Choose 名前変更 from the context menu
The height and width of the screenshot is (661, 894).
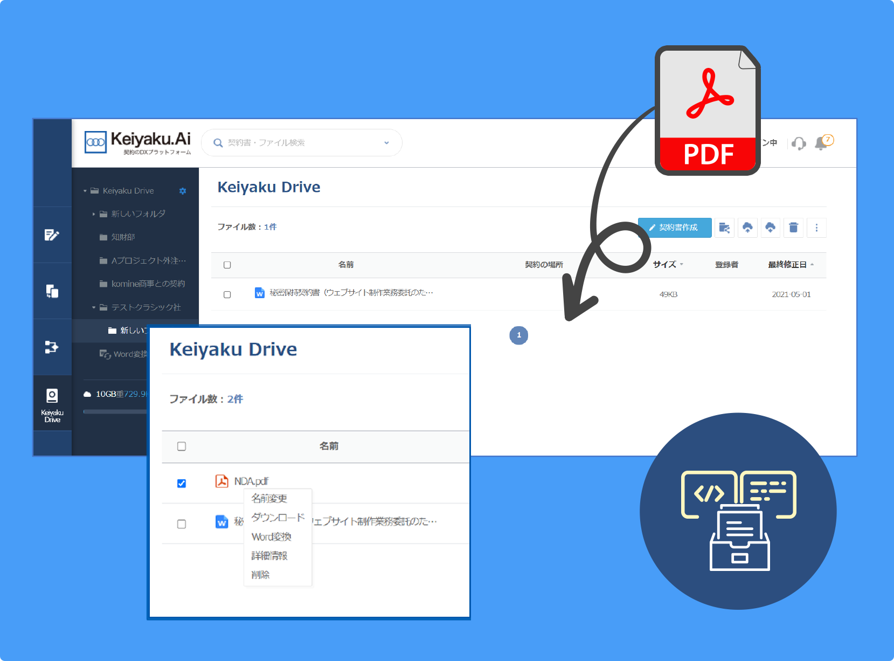269,498
